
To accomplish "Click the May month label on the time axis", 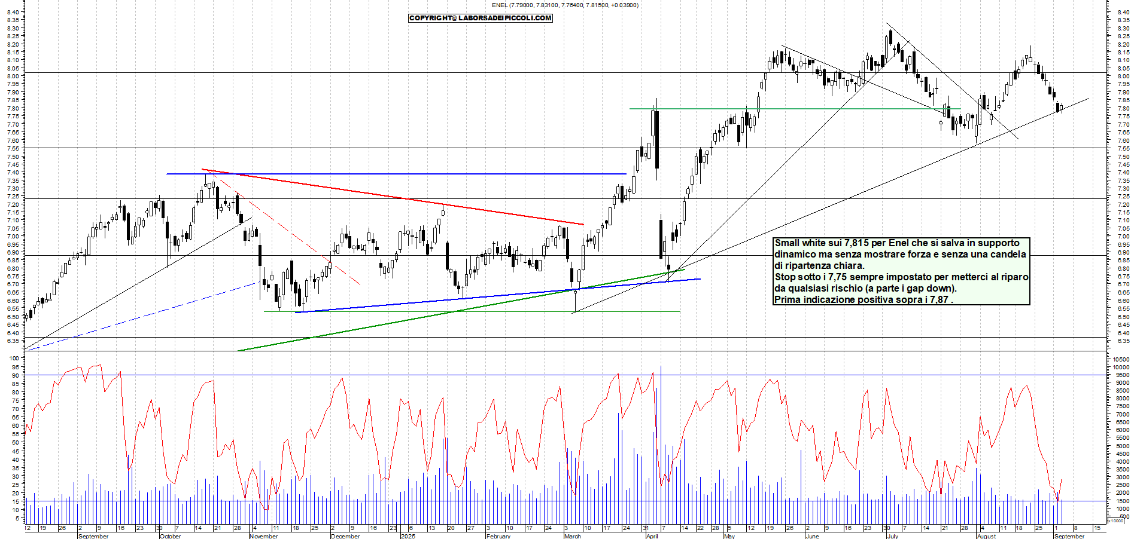I will click(729, 536).
